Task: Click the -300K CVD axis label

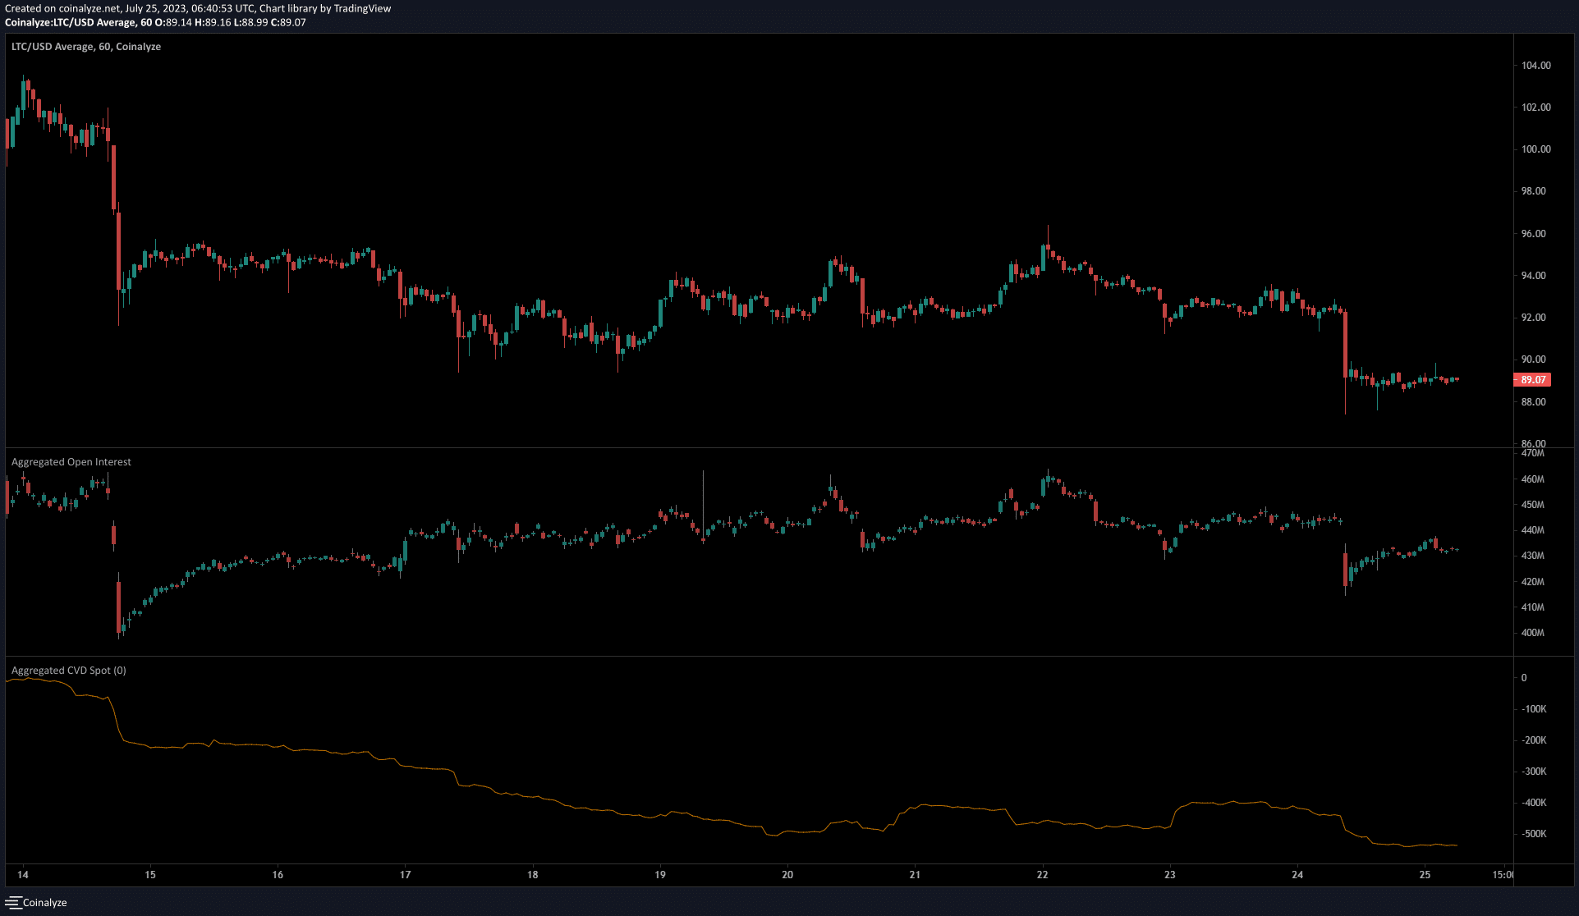Action: coord(1534,772)
